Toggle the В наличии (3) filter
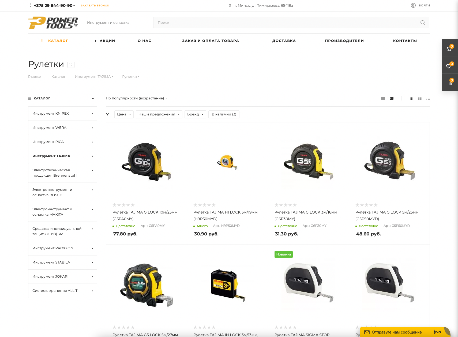Screen dimensions: 458x337 pos(224,114)
